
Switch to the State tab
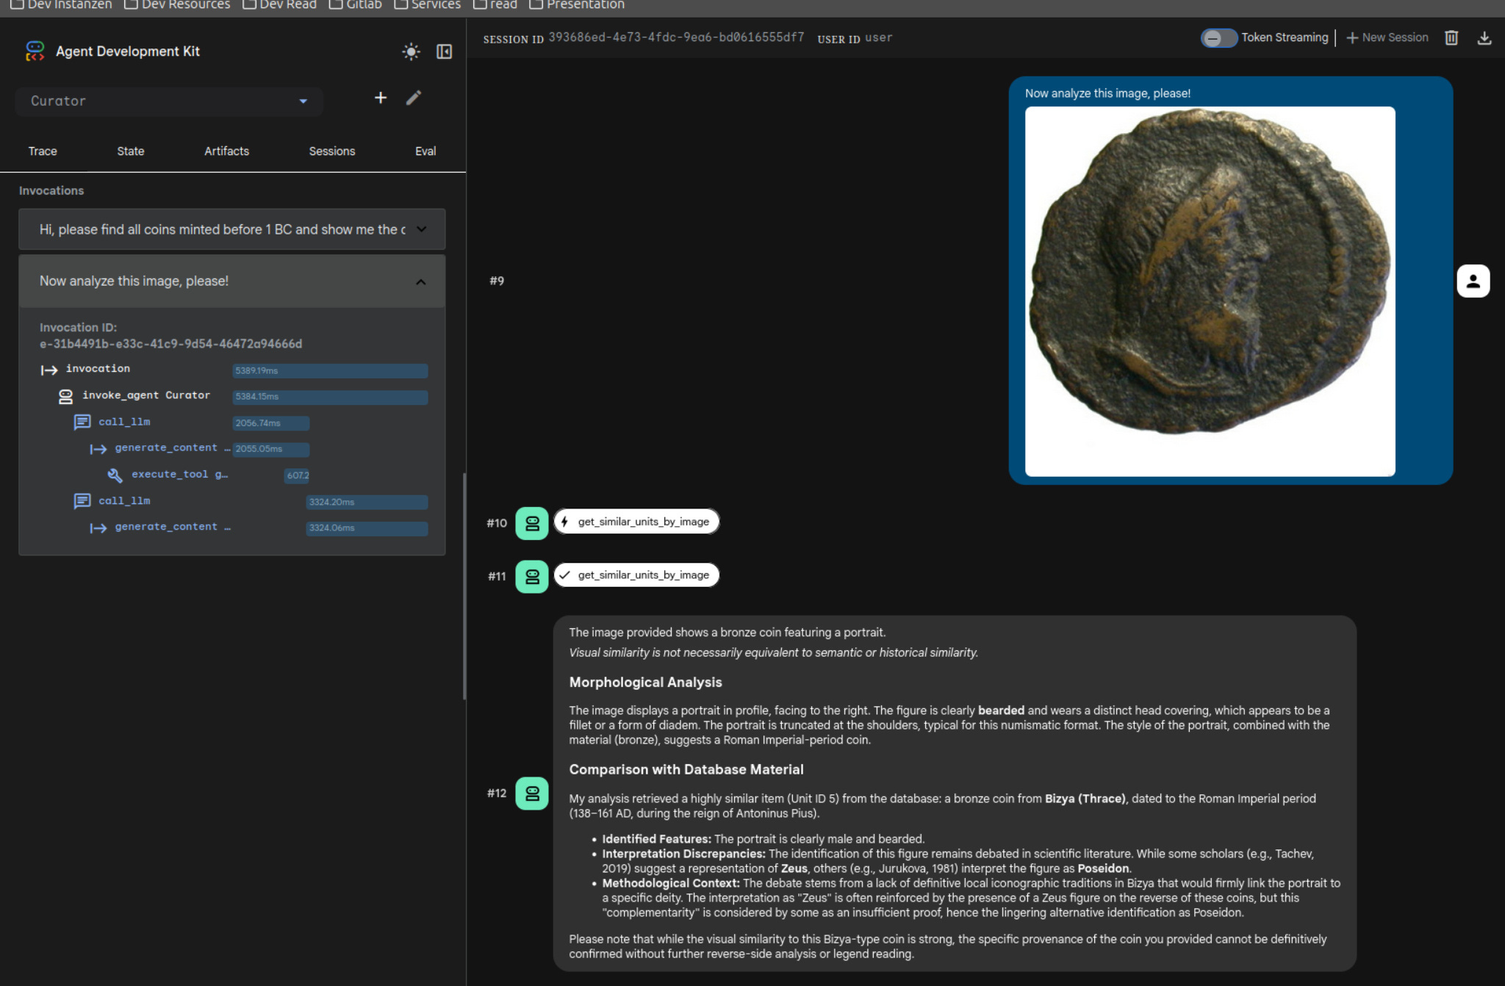pos(131,151)
